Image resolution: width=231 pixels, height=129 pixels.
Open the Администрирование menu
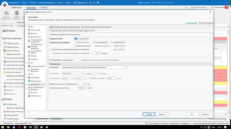[x=47, y=3]
